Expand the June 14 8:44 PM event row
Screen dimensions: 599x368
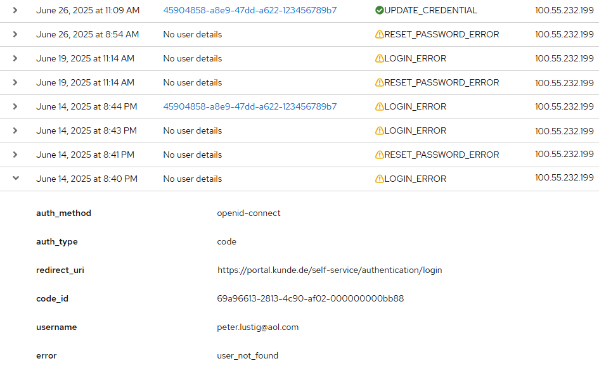[15, 106]
